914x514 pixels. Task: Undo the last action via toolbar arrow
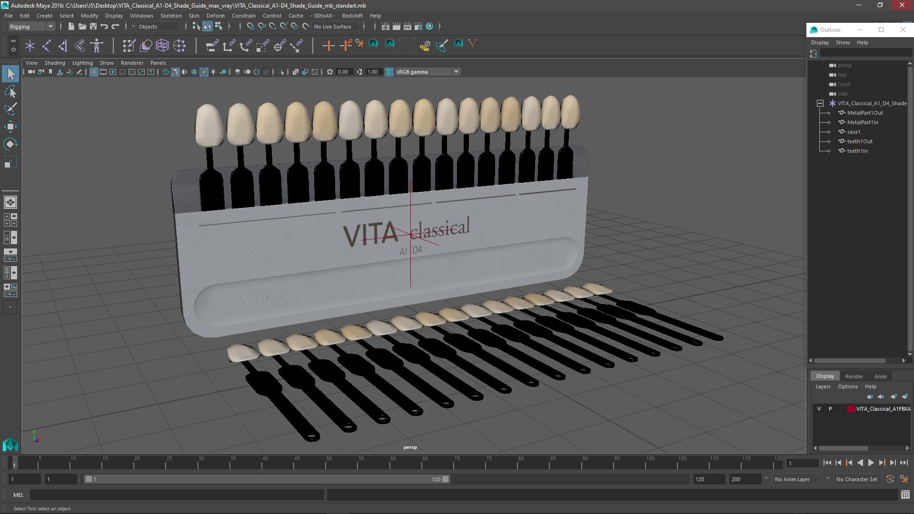[104, 27]
